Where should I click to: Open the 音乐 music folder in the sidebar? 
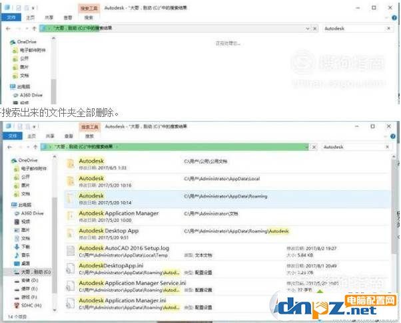23,255
